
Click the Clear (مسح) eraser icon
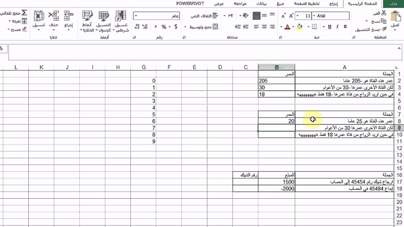point(24,29)
